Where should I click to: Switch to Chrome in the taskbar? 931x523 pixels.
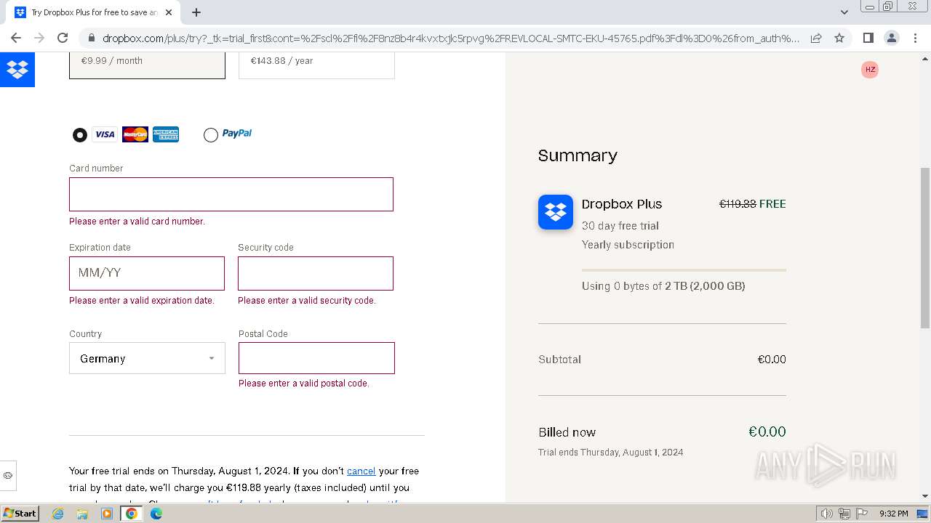pos(132,514)
